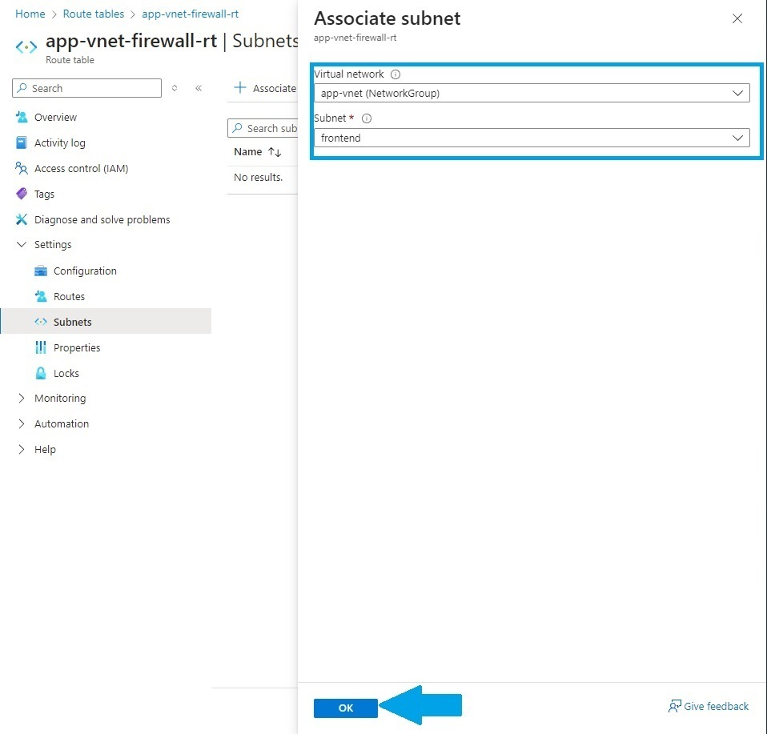This screenshot has height=734, width=767.
Task: Click the Access control (IAM) icon
Action: (22, 169)
